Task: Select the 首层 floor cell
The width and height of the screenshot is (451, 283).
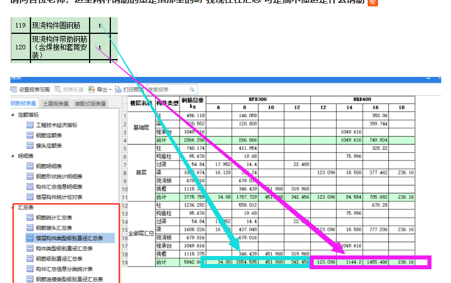Action: point(141,172)
